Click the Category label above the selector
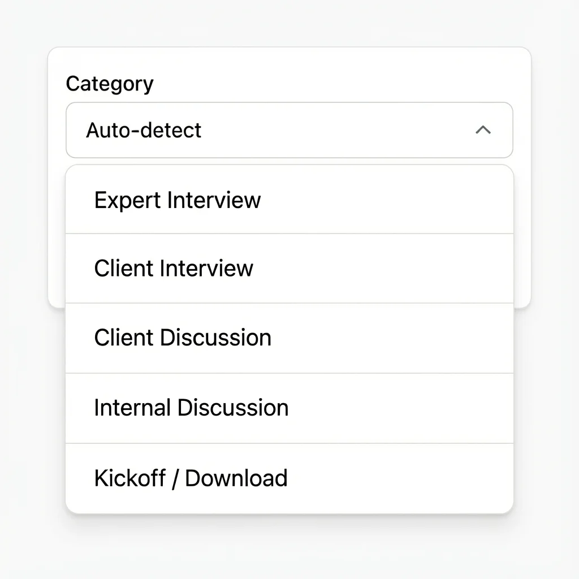This screenshot has width=579, height=579. click(110, 83)
